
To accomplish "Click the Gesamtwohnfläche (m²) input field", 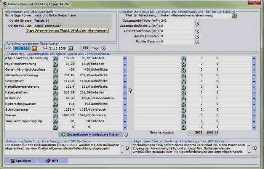I will pyautogui.click(x=177, y=21).
